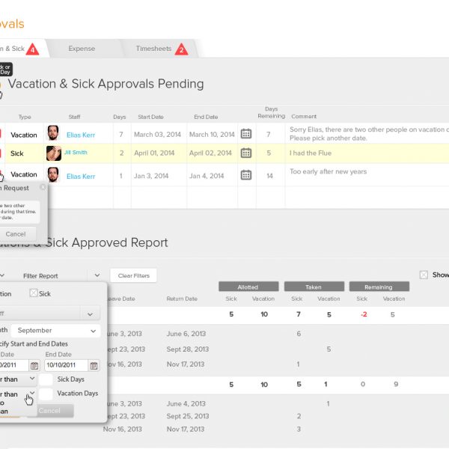The image size is (449, 449).
Task: Open the End Date calendar picker in filter
Action: tap(94, 366)
